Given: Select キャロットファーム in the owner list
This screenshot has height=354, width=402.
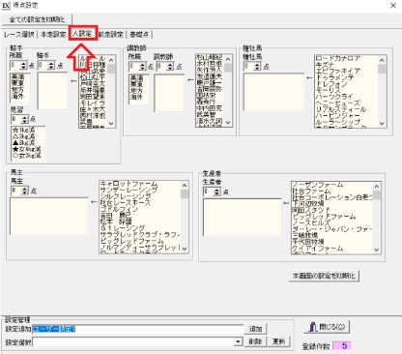Looking at the screenshot, I should 129,184.
